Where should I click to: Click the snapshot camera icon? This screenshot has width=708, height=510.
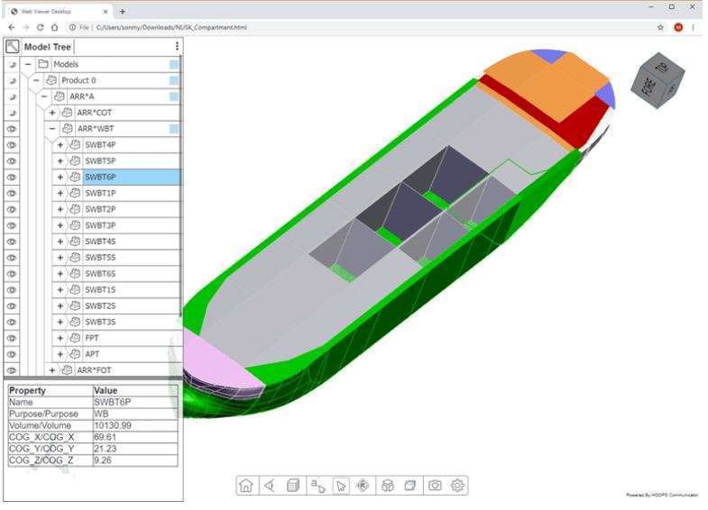tap(435, 486)
